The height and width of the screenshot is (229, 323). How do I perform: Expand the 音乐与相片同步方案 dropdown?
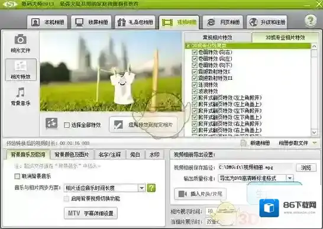point(142,188)
